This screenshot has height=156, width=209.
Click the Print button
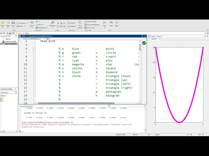tap(20, 26)
